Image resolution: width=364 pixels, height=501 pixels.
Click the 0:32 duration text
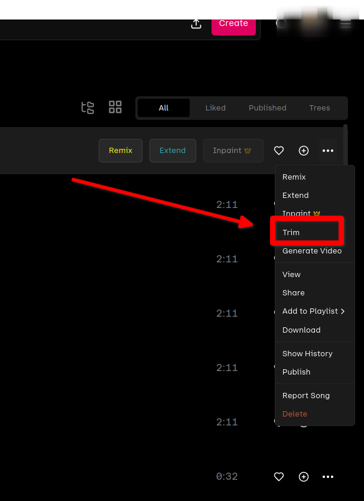click(227, 477)
